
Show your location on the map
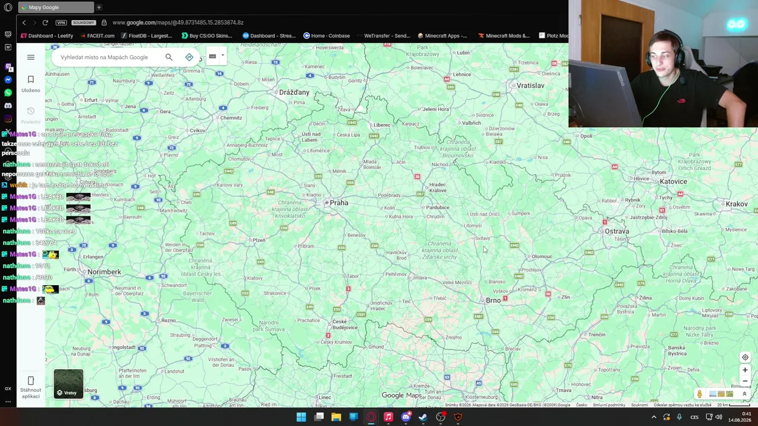tap(745, 357)
